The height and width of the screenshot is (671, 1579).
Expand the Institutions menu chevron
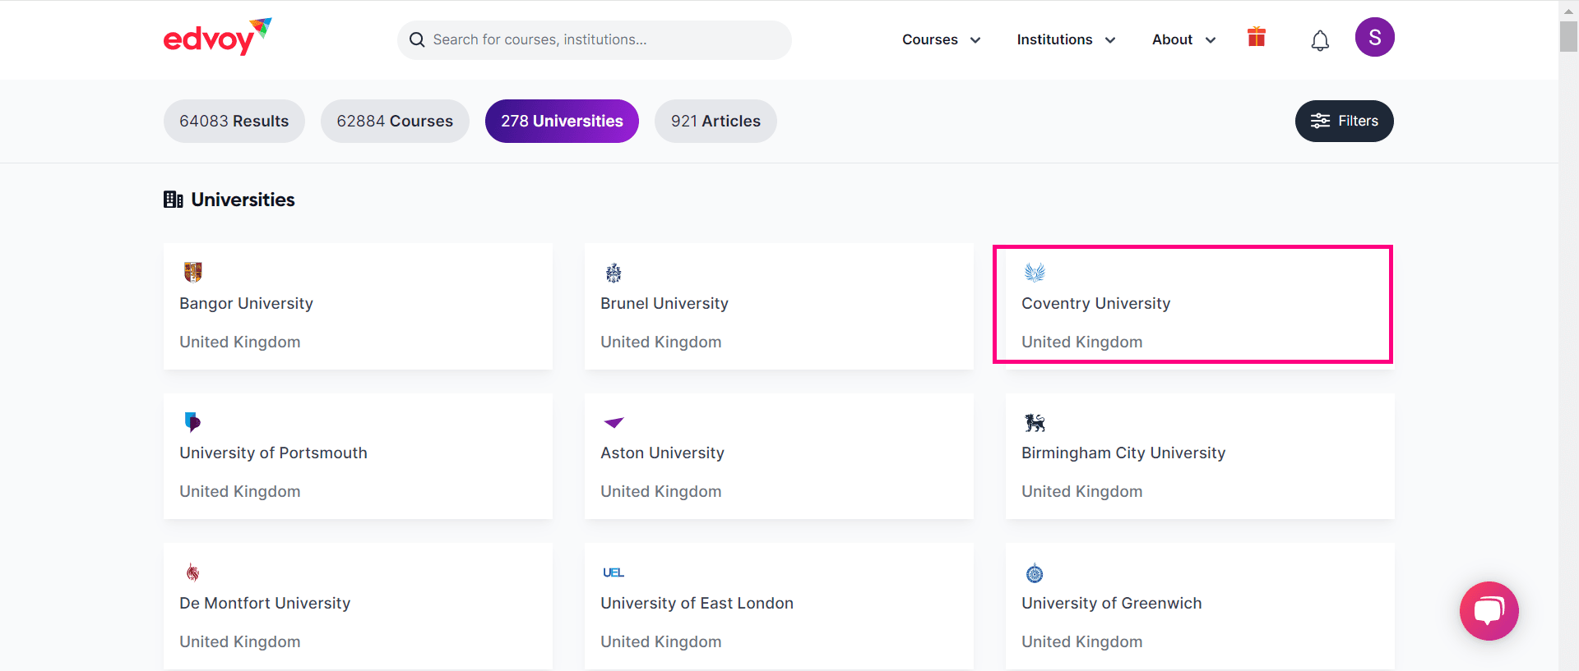point(1110,40)
